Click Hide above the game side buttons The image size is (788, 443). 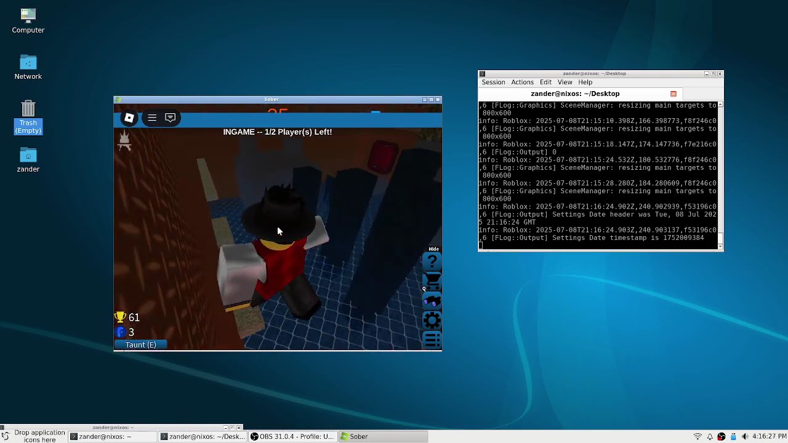coord(433,249)
